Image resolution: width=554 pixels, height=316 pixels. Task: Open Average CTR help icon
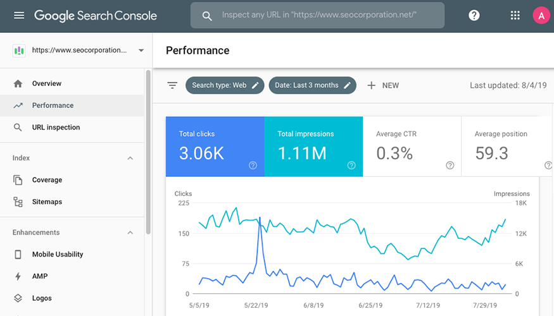click(x=450, y=165)
